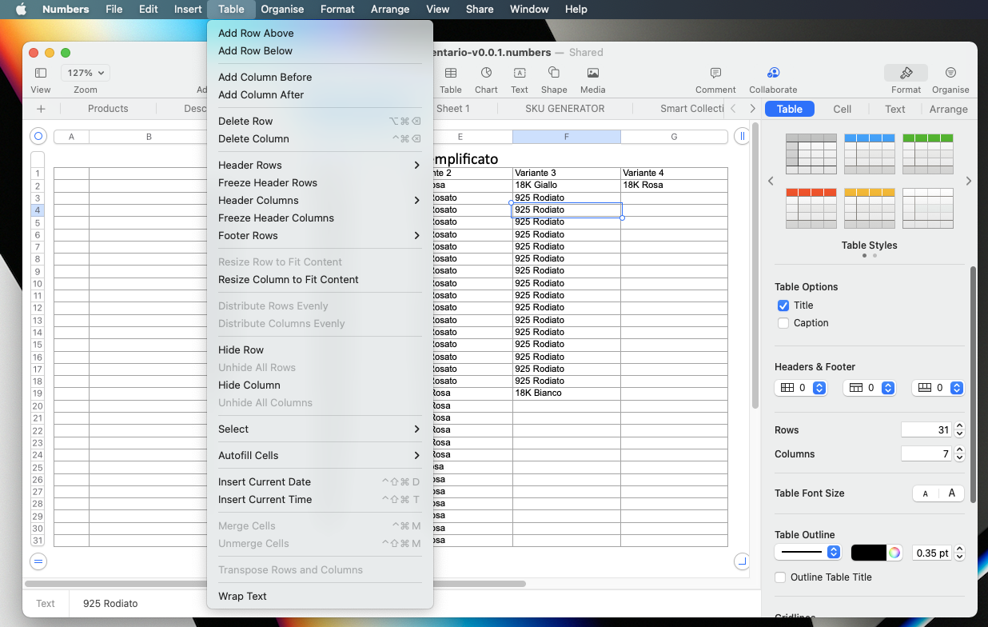Viewport: 988px width, 627px height.
Task: Choose Add Column After
Action: click(x=320, y=95)
